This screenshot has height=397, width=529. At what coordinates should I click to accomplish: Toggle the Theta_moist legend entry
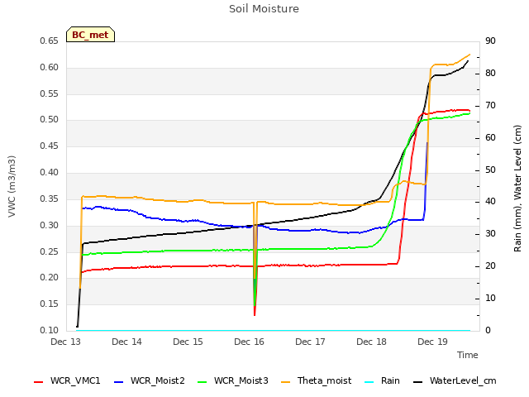tap(316, 380)
